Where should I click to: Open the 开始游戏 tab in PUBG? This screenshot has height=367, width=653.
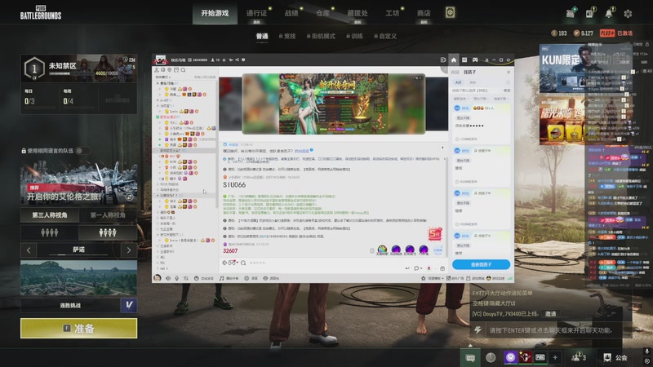point(215,13)
